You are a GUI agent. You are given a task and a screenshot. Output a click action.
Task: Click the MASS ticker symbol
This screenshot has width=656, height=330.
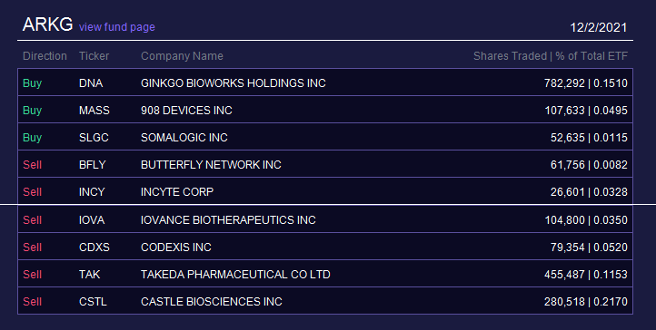(94, 110)
